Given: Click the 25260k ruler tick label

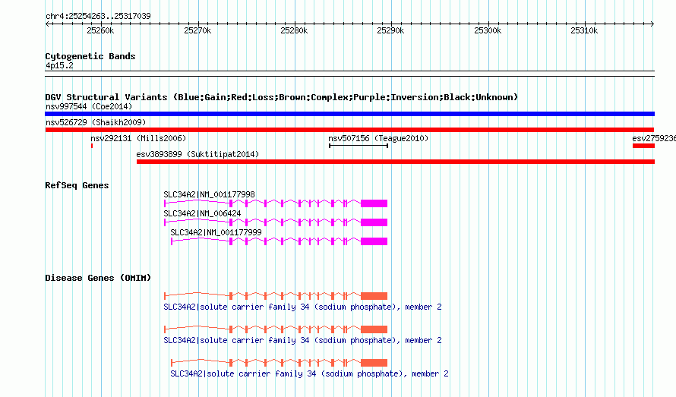Looking at the screenshot, I should coord(100,30).
